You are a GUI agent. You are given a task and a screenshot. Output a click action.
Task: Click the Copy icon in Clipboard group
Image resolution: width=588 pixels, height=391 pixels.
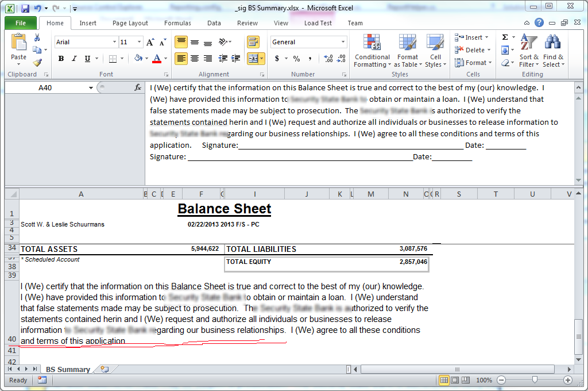tap(37, 49)
